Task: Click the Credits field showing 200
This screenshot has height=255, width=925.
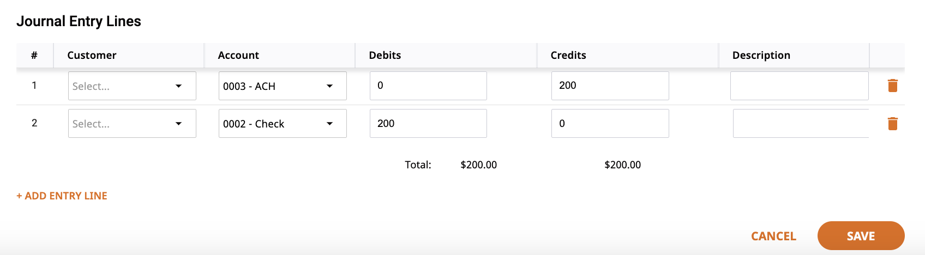Action: [x=610, y=86]
